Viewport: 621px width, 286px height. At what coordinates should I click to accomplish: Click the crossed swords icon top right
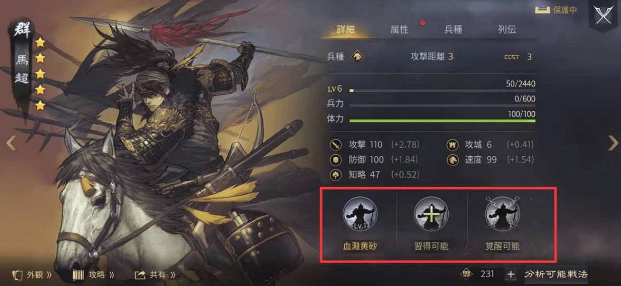[x=604, y=16]
